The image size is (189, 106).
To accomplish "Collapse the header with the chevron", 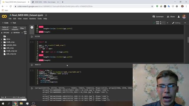I will [185, 23].
